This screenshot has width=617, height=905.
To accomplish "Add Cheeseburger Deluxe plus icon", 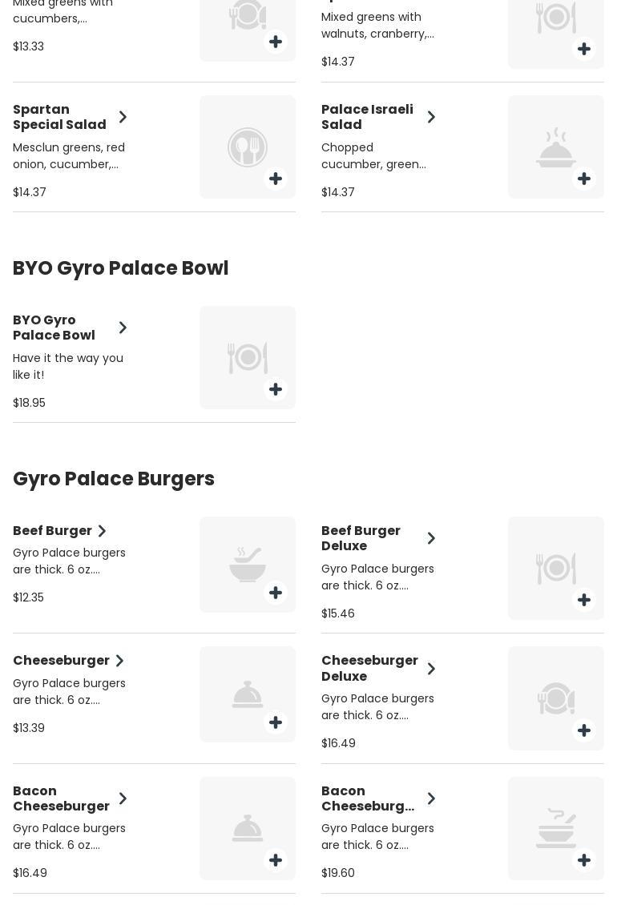I will [x=584, y=730].
